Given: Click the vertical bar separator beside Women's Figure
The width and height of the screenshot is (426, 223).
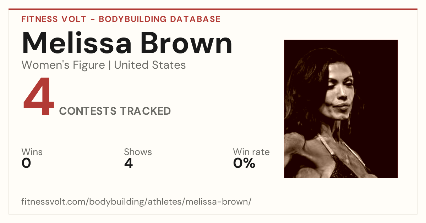Looking at the screenshot, I should [109, 65].
